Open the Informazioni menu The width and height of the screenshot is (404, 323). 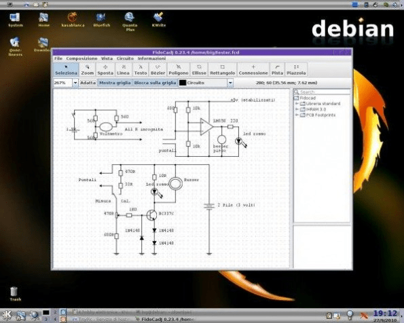pos(151,58)
